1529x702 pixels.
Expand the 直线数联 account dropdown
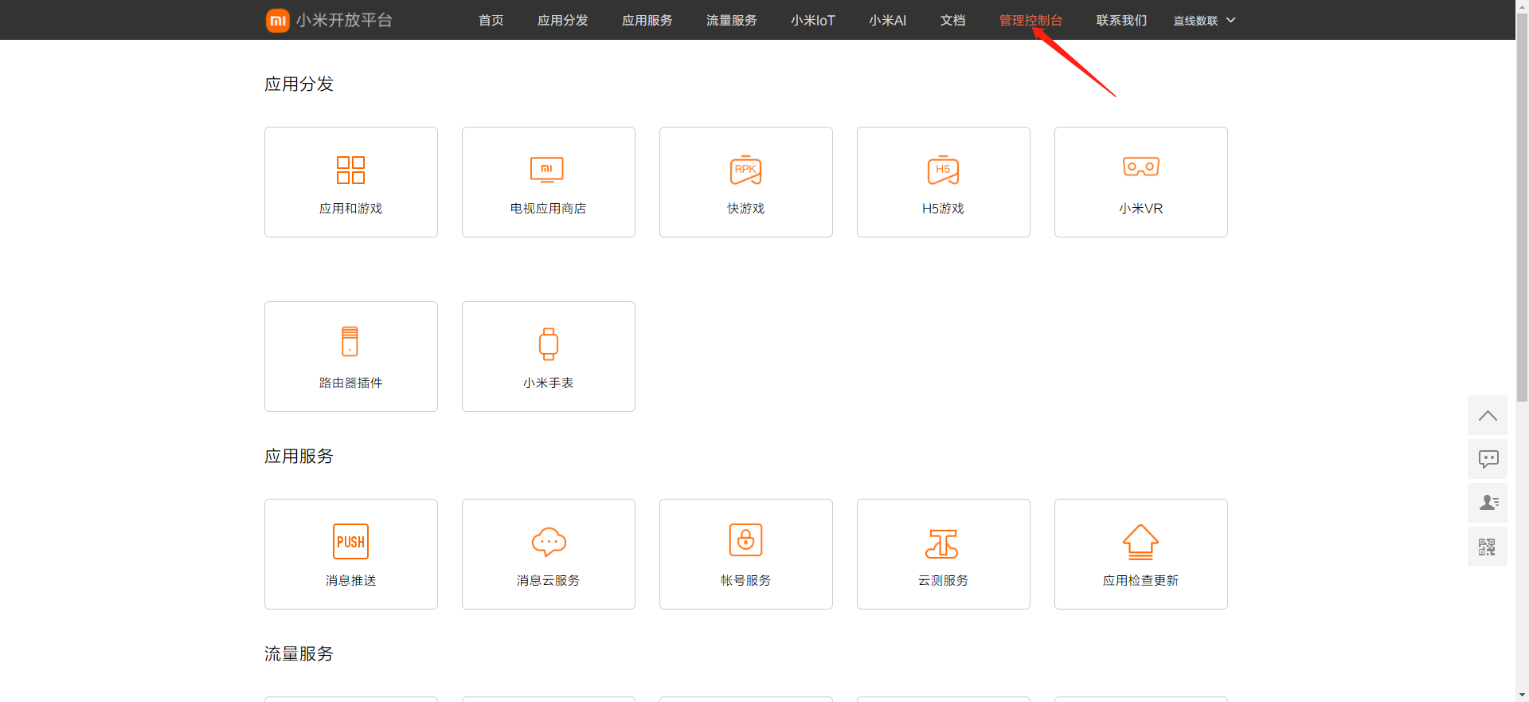tap(1204, 21)
